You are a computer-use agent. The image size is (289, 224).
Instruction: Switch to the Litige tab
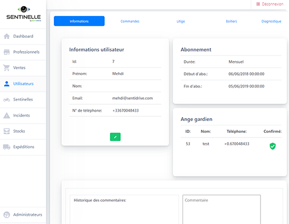click(181, 21)
